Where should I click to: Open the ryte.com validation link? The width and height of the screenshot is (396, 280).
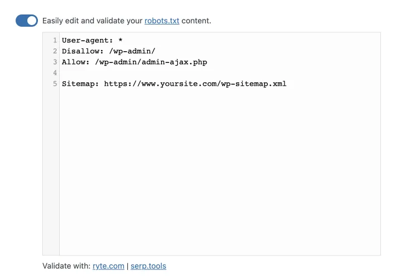point(108,266)
